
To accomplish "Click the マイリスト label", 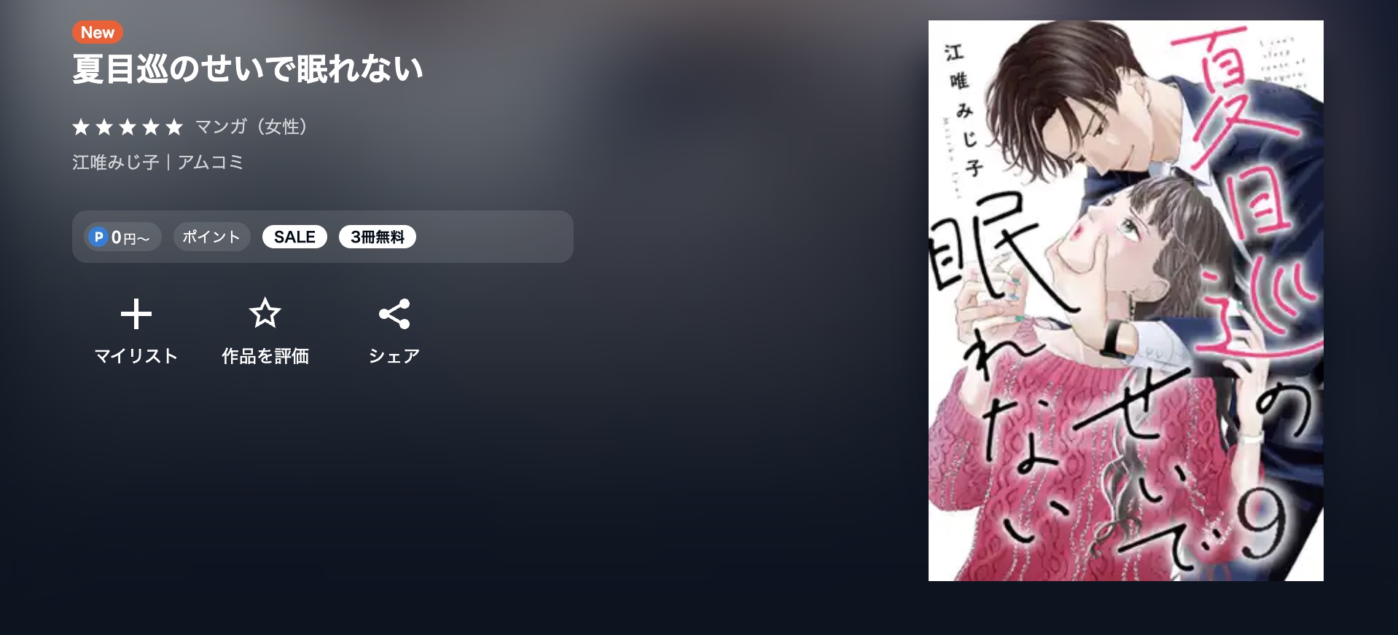I will [x=136, y=356].
